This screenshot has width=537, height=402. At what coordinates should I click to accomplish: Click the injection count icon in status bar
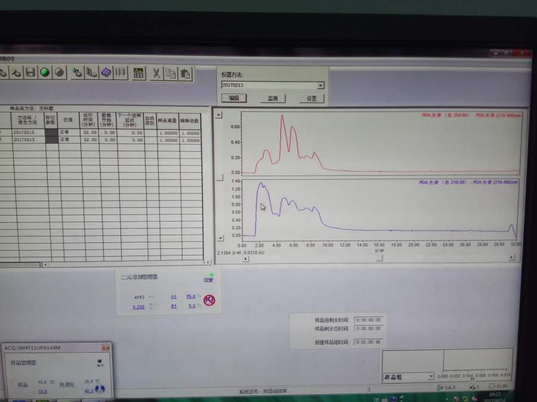tap(473, 387)
